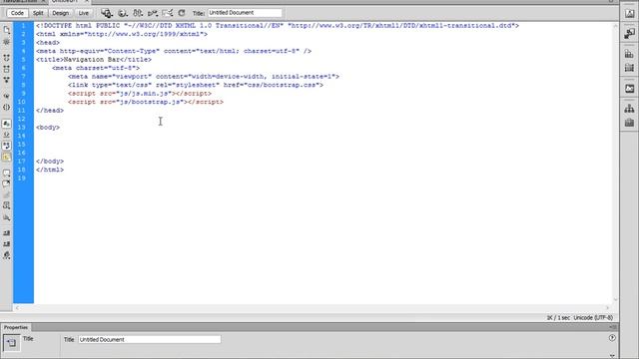Click the Collapse Selection icon

[7, 69]
